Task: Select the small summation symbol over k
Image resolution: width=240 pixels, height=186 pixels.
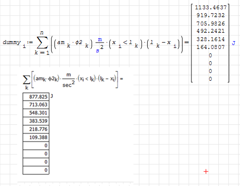Action: [x=27, y=80]
